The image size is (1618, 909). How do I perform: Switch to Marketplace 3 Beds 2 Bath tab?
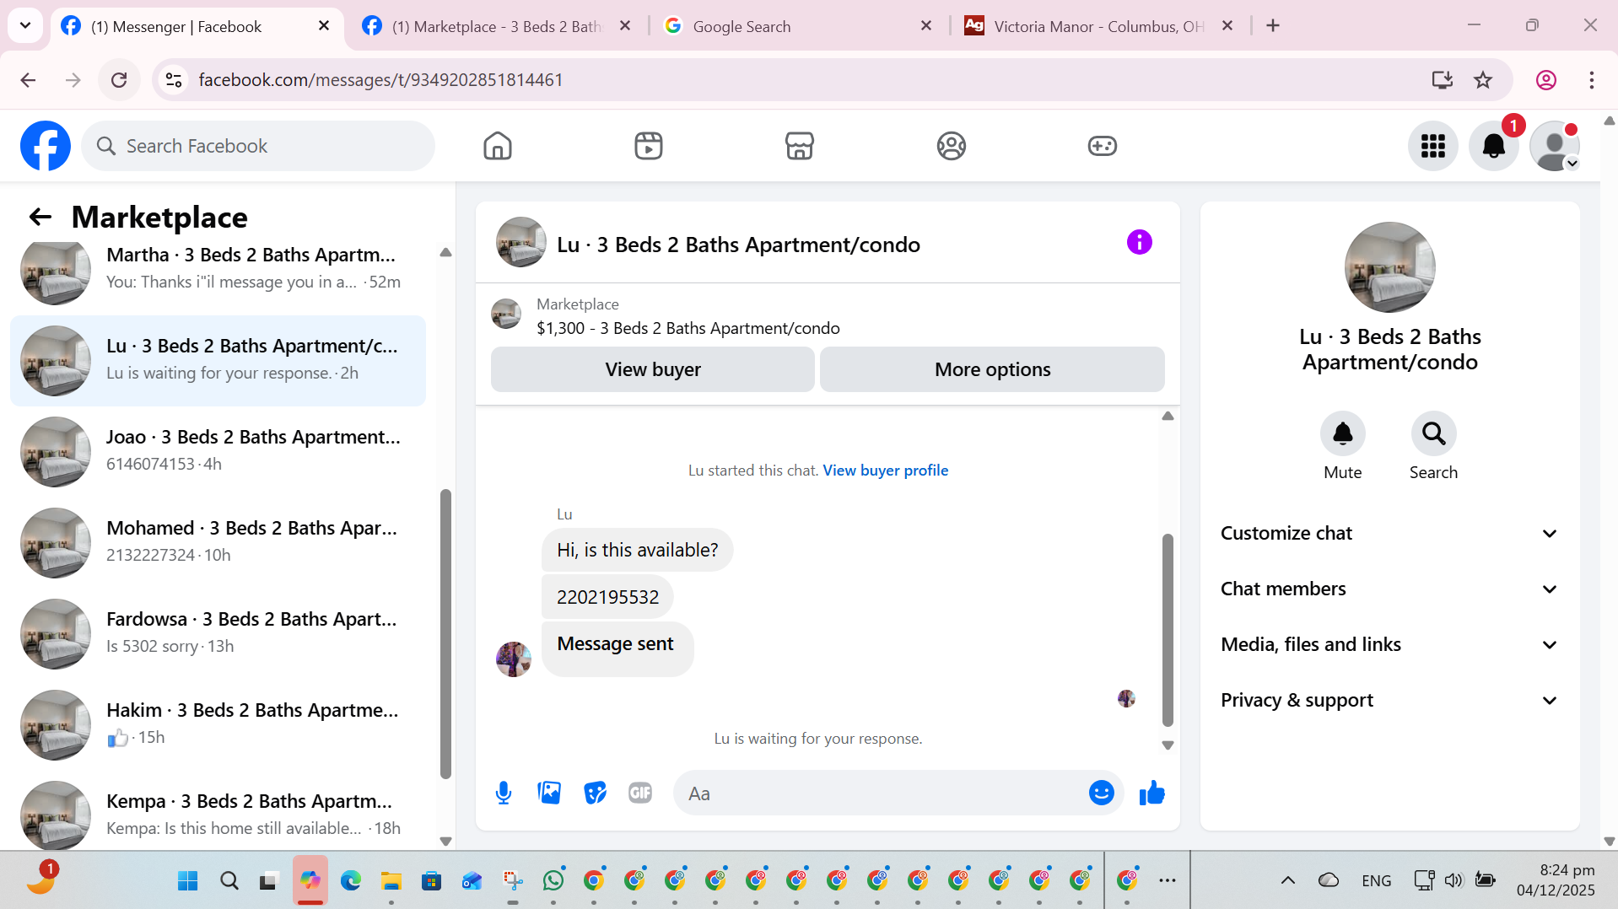click(498, 26)
